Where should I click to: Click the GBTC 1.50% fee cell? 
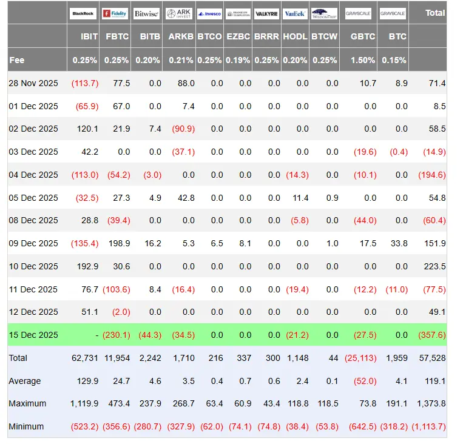363,60
